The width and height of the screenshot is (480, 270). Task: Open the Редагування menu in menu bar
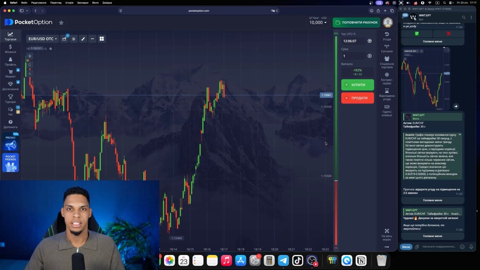(39, 2)
